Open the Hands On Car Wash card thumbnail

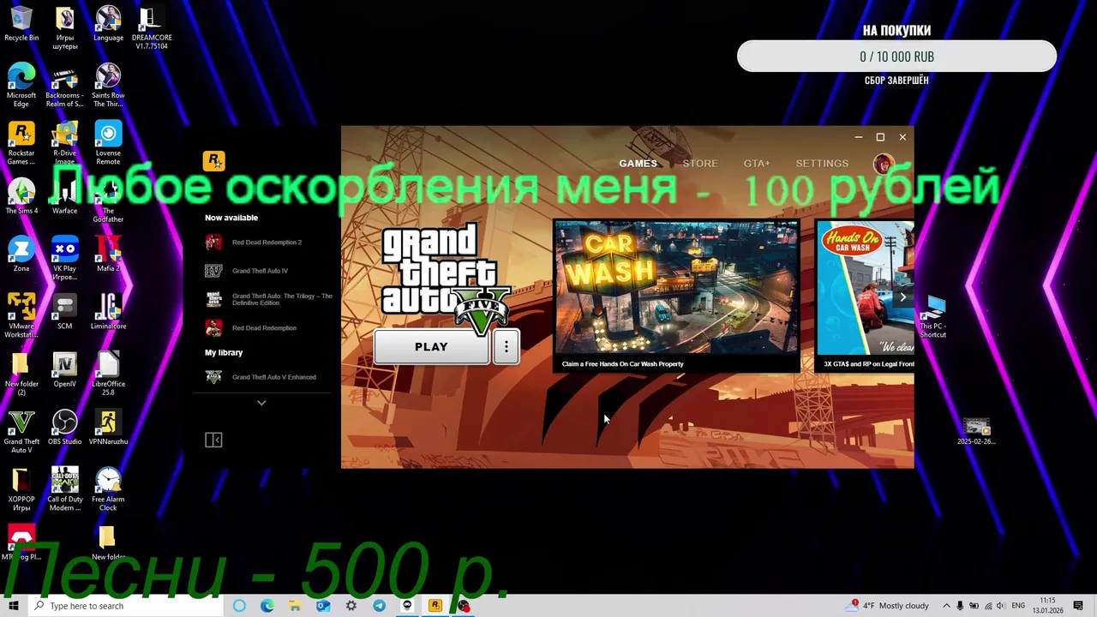(x=866, y=286)
